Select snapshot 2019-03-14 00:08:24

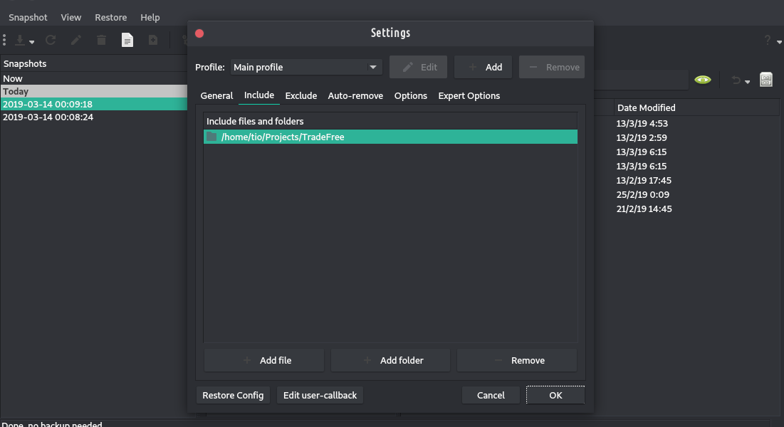[48, 117]
